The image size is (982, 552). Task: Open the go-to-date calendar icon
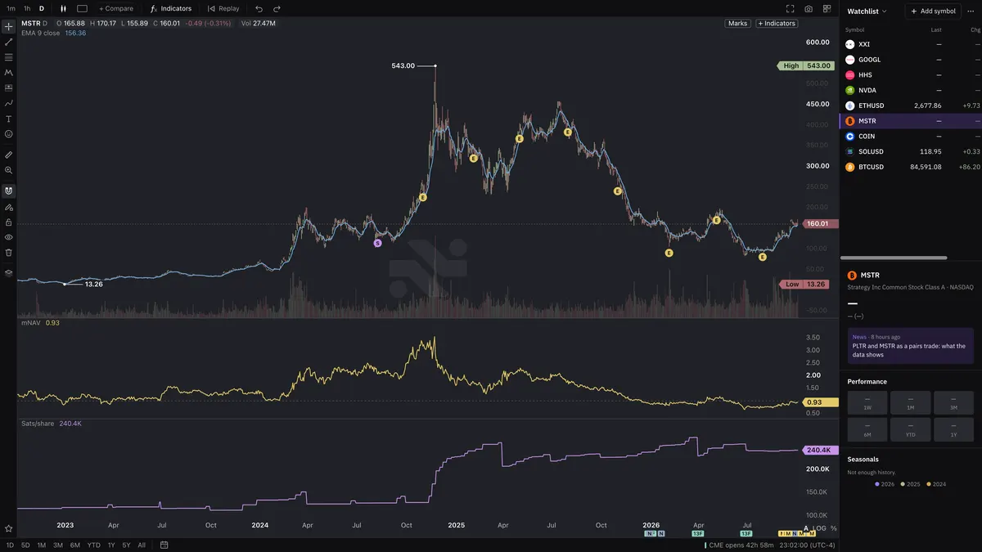click(164, 545)
